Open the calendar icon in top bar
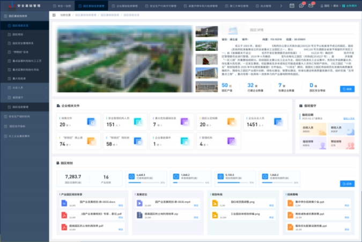Screen dimensions: 362x242 pos(292,5)
